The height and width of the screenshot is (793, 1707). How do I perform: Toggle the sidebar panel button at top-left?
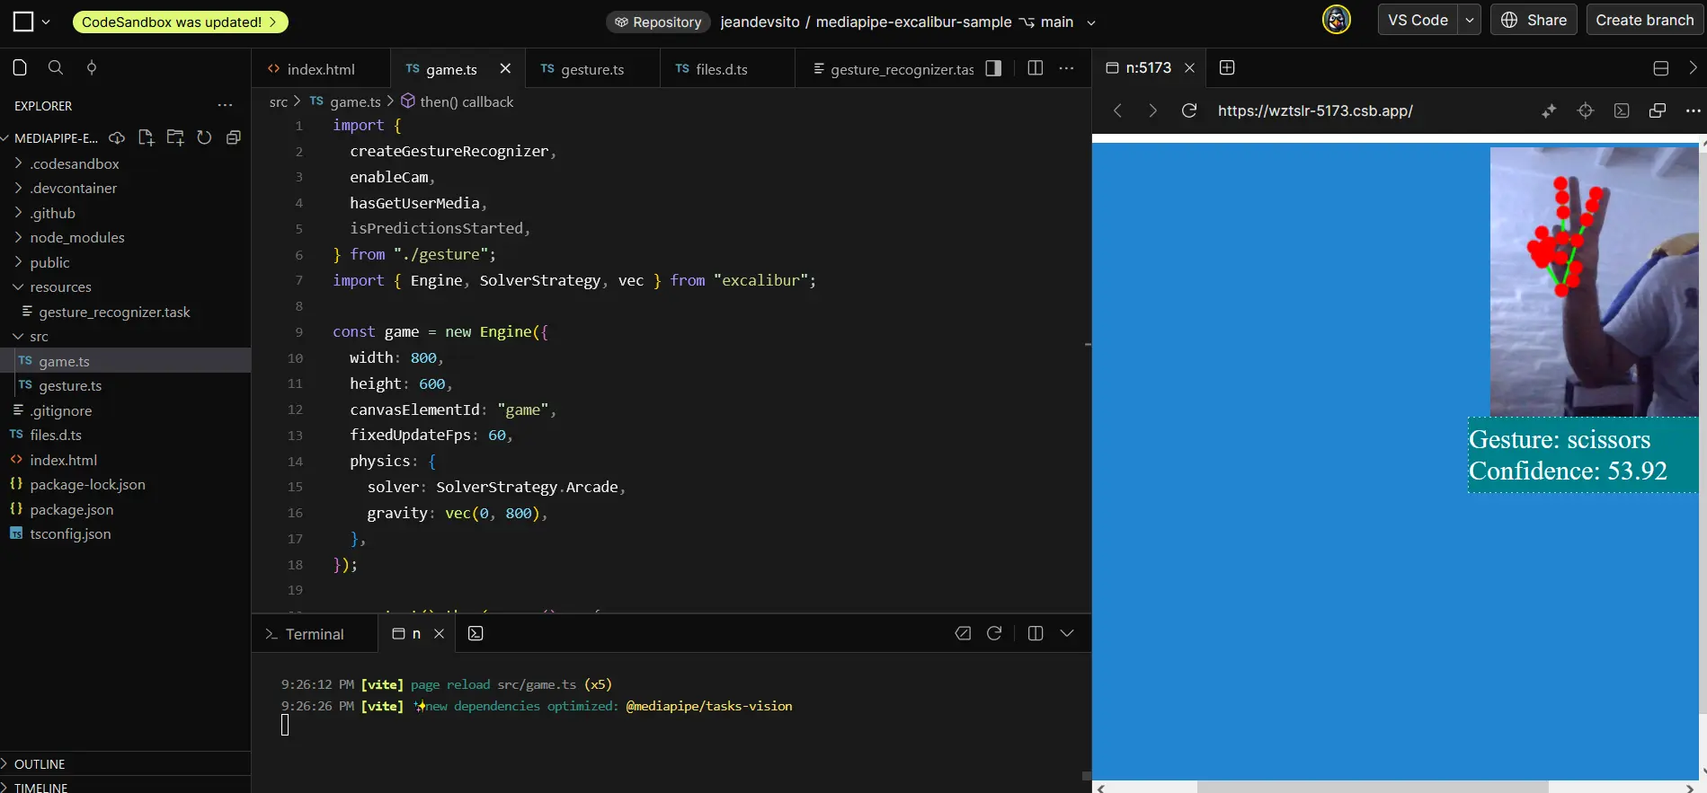23,22
